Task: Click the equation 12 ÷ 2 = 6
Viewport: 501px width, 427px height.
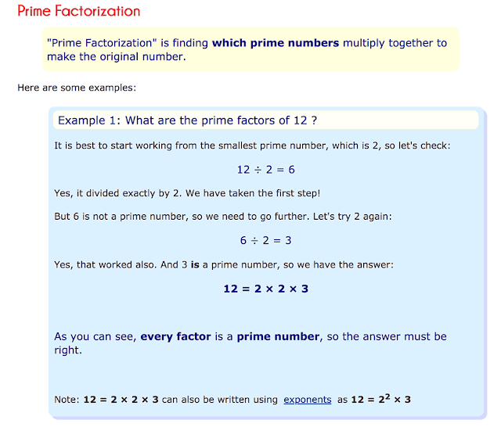Action: 266,170
